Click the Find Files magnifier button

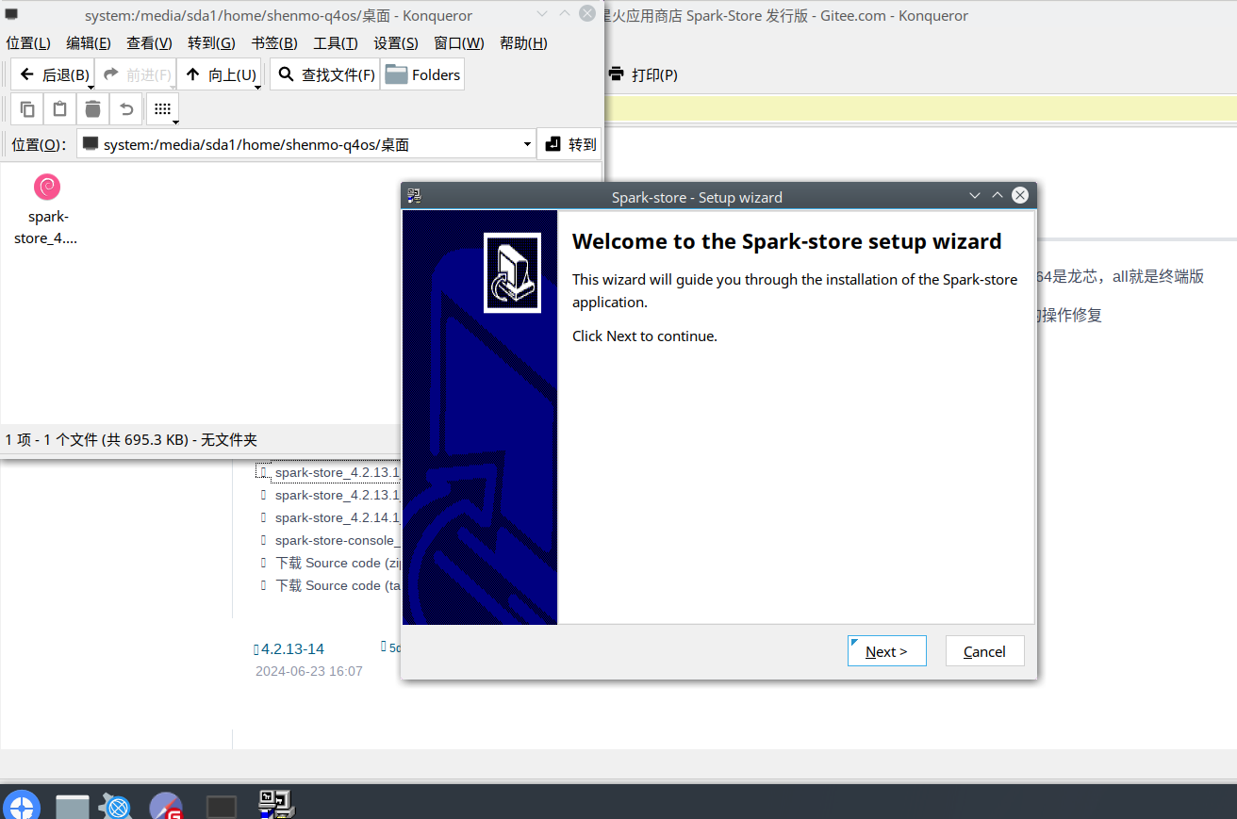[325, 74]
